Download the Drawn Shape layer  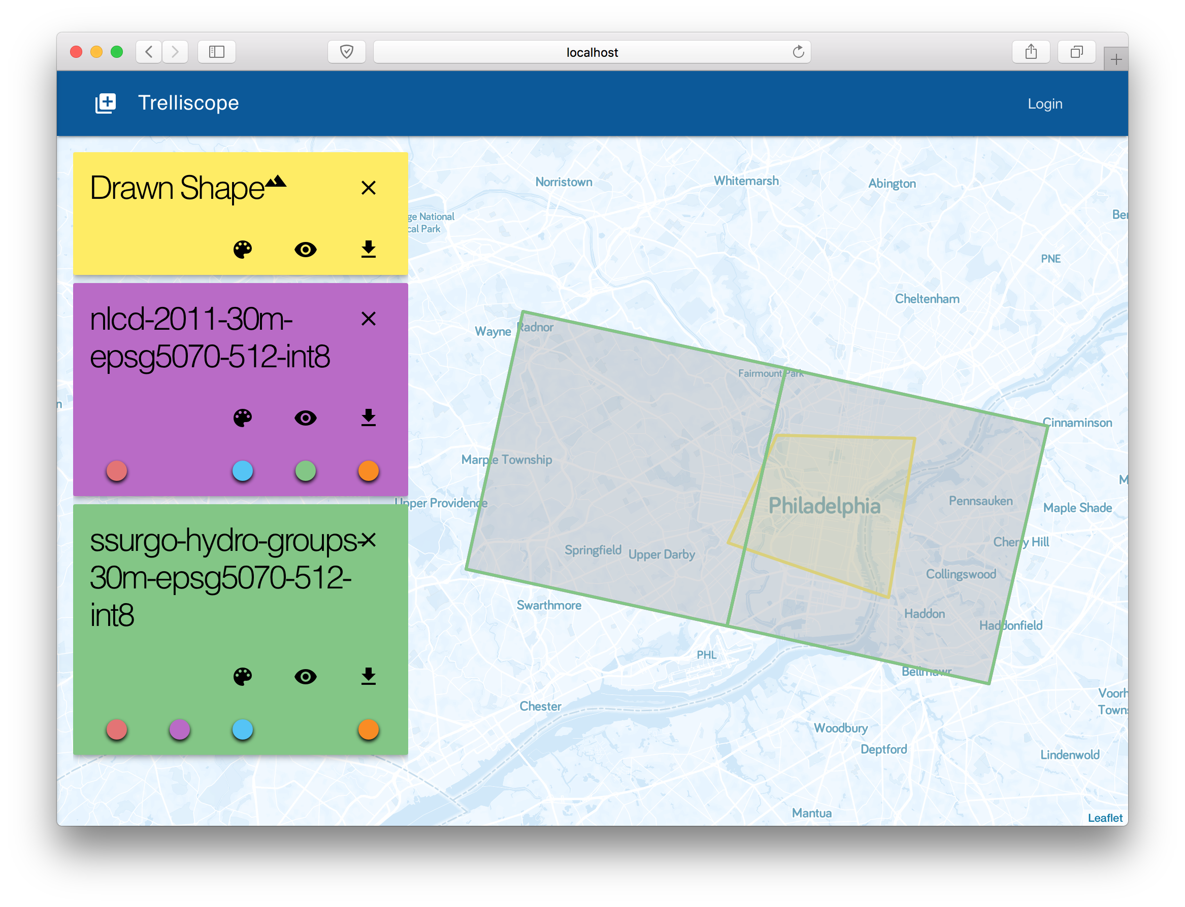tap(369, 250)
